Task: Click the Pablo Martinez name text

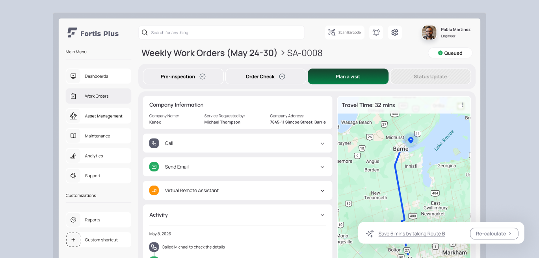Action: coord(455,30)
